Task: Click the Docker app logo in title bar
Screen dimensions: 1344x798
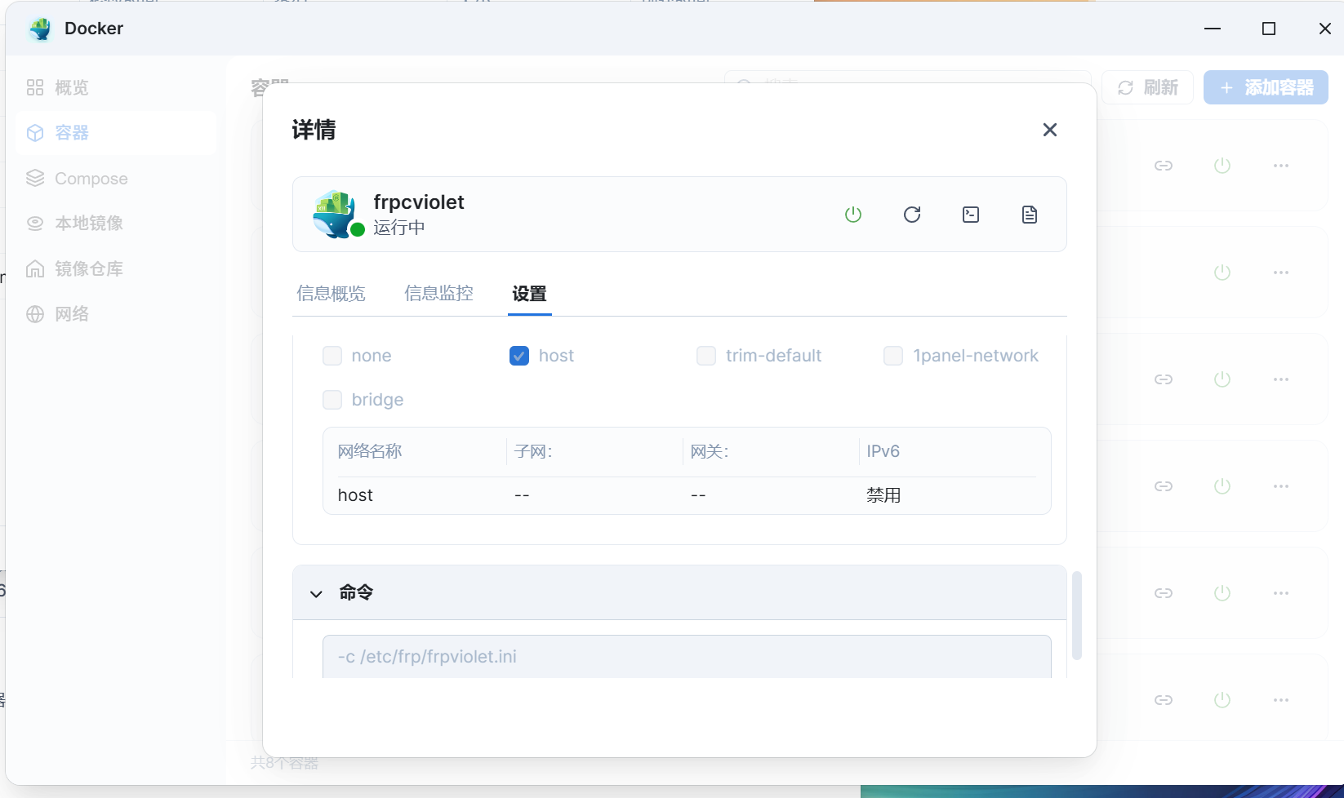Action: tap(39, 29)
